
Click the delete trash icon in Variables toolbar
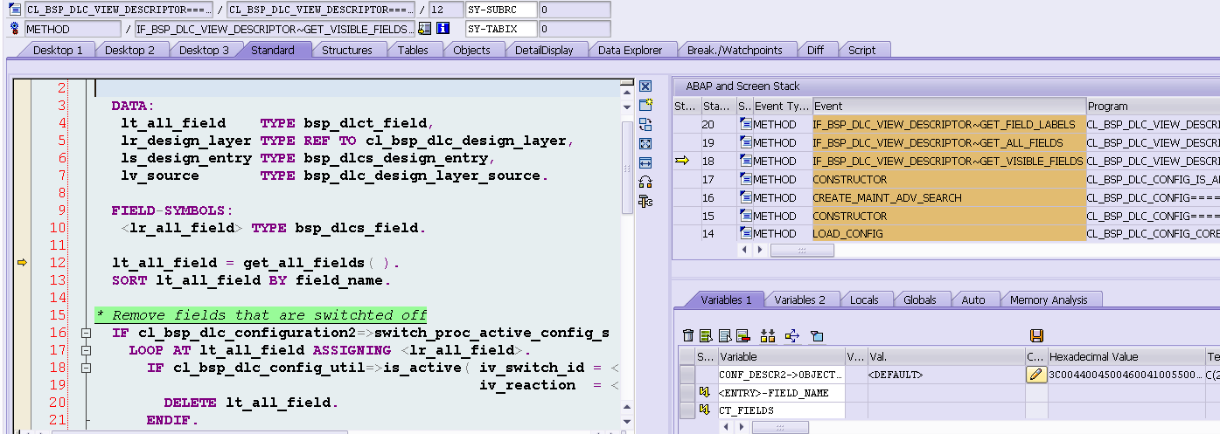point(688,335)
